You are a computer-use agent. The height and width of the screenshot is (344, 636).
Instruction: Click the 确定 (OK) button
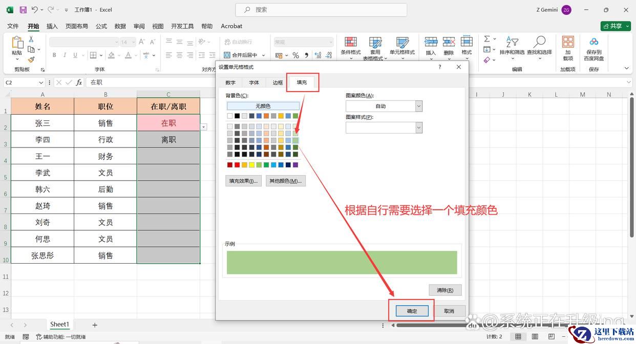coord(412,311)
